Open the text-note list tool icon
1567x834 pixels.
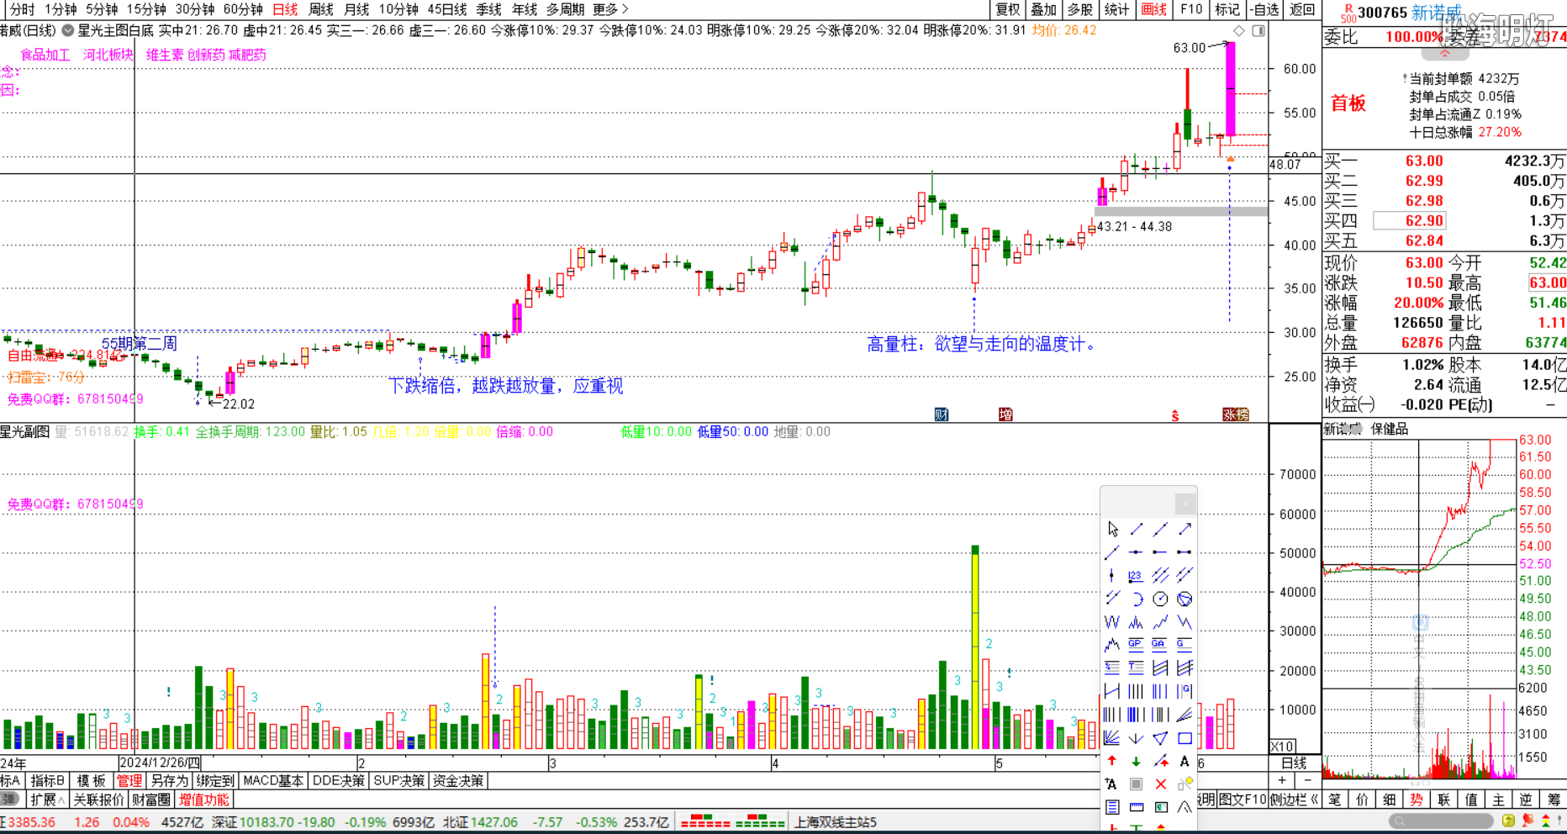(1112, 807)
